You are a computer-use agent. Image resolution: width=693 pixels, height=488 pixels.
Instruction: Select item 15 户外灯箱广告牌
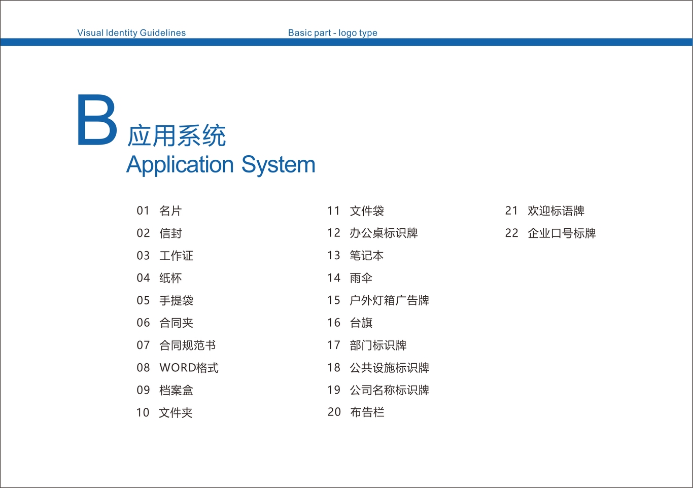click(x=378, y=300)
